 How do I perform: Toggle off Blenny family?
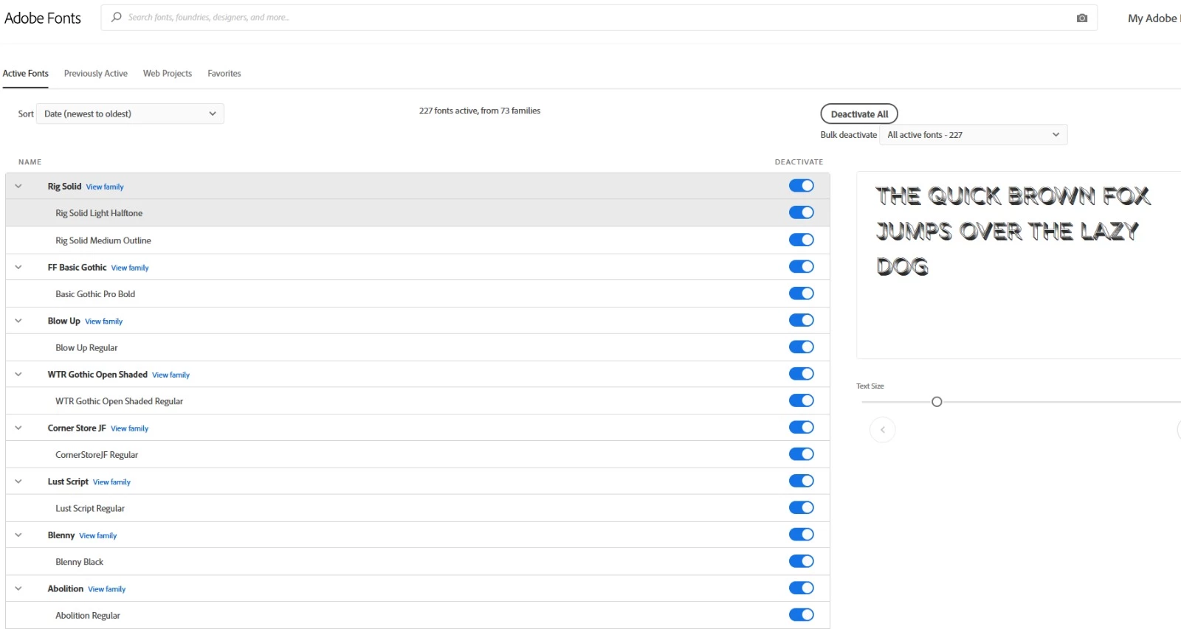pyautogui.click(x=801, y=535)
